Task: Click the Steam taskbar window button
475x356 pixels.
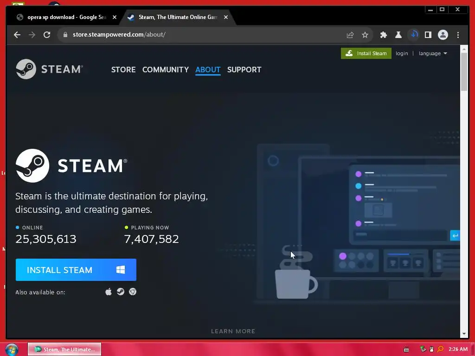Action: 64,350
